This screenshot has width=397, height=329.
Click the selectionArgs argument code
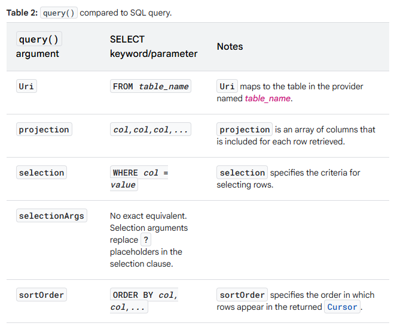(51, 216)
